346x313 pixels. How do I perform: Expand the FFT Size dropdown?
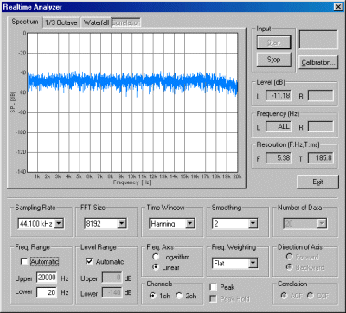pyautogui.click(x=121, y=223)
